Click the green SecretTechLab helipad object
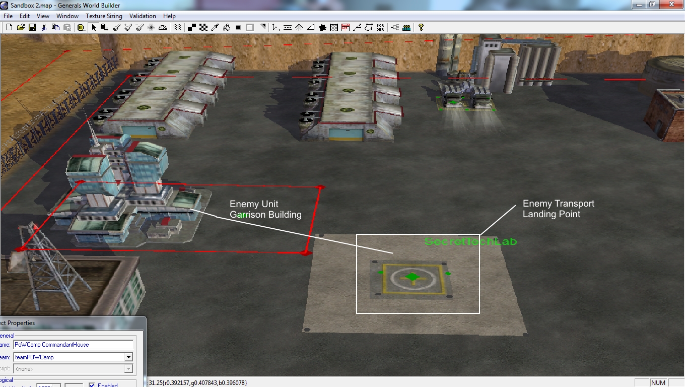685x387 pixels. pos(413,277)
